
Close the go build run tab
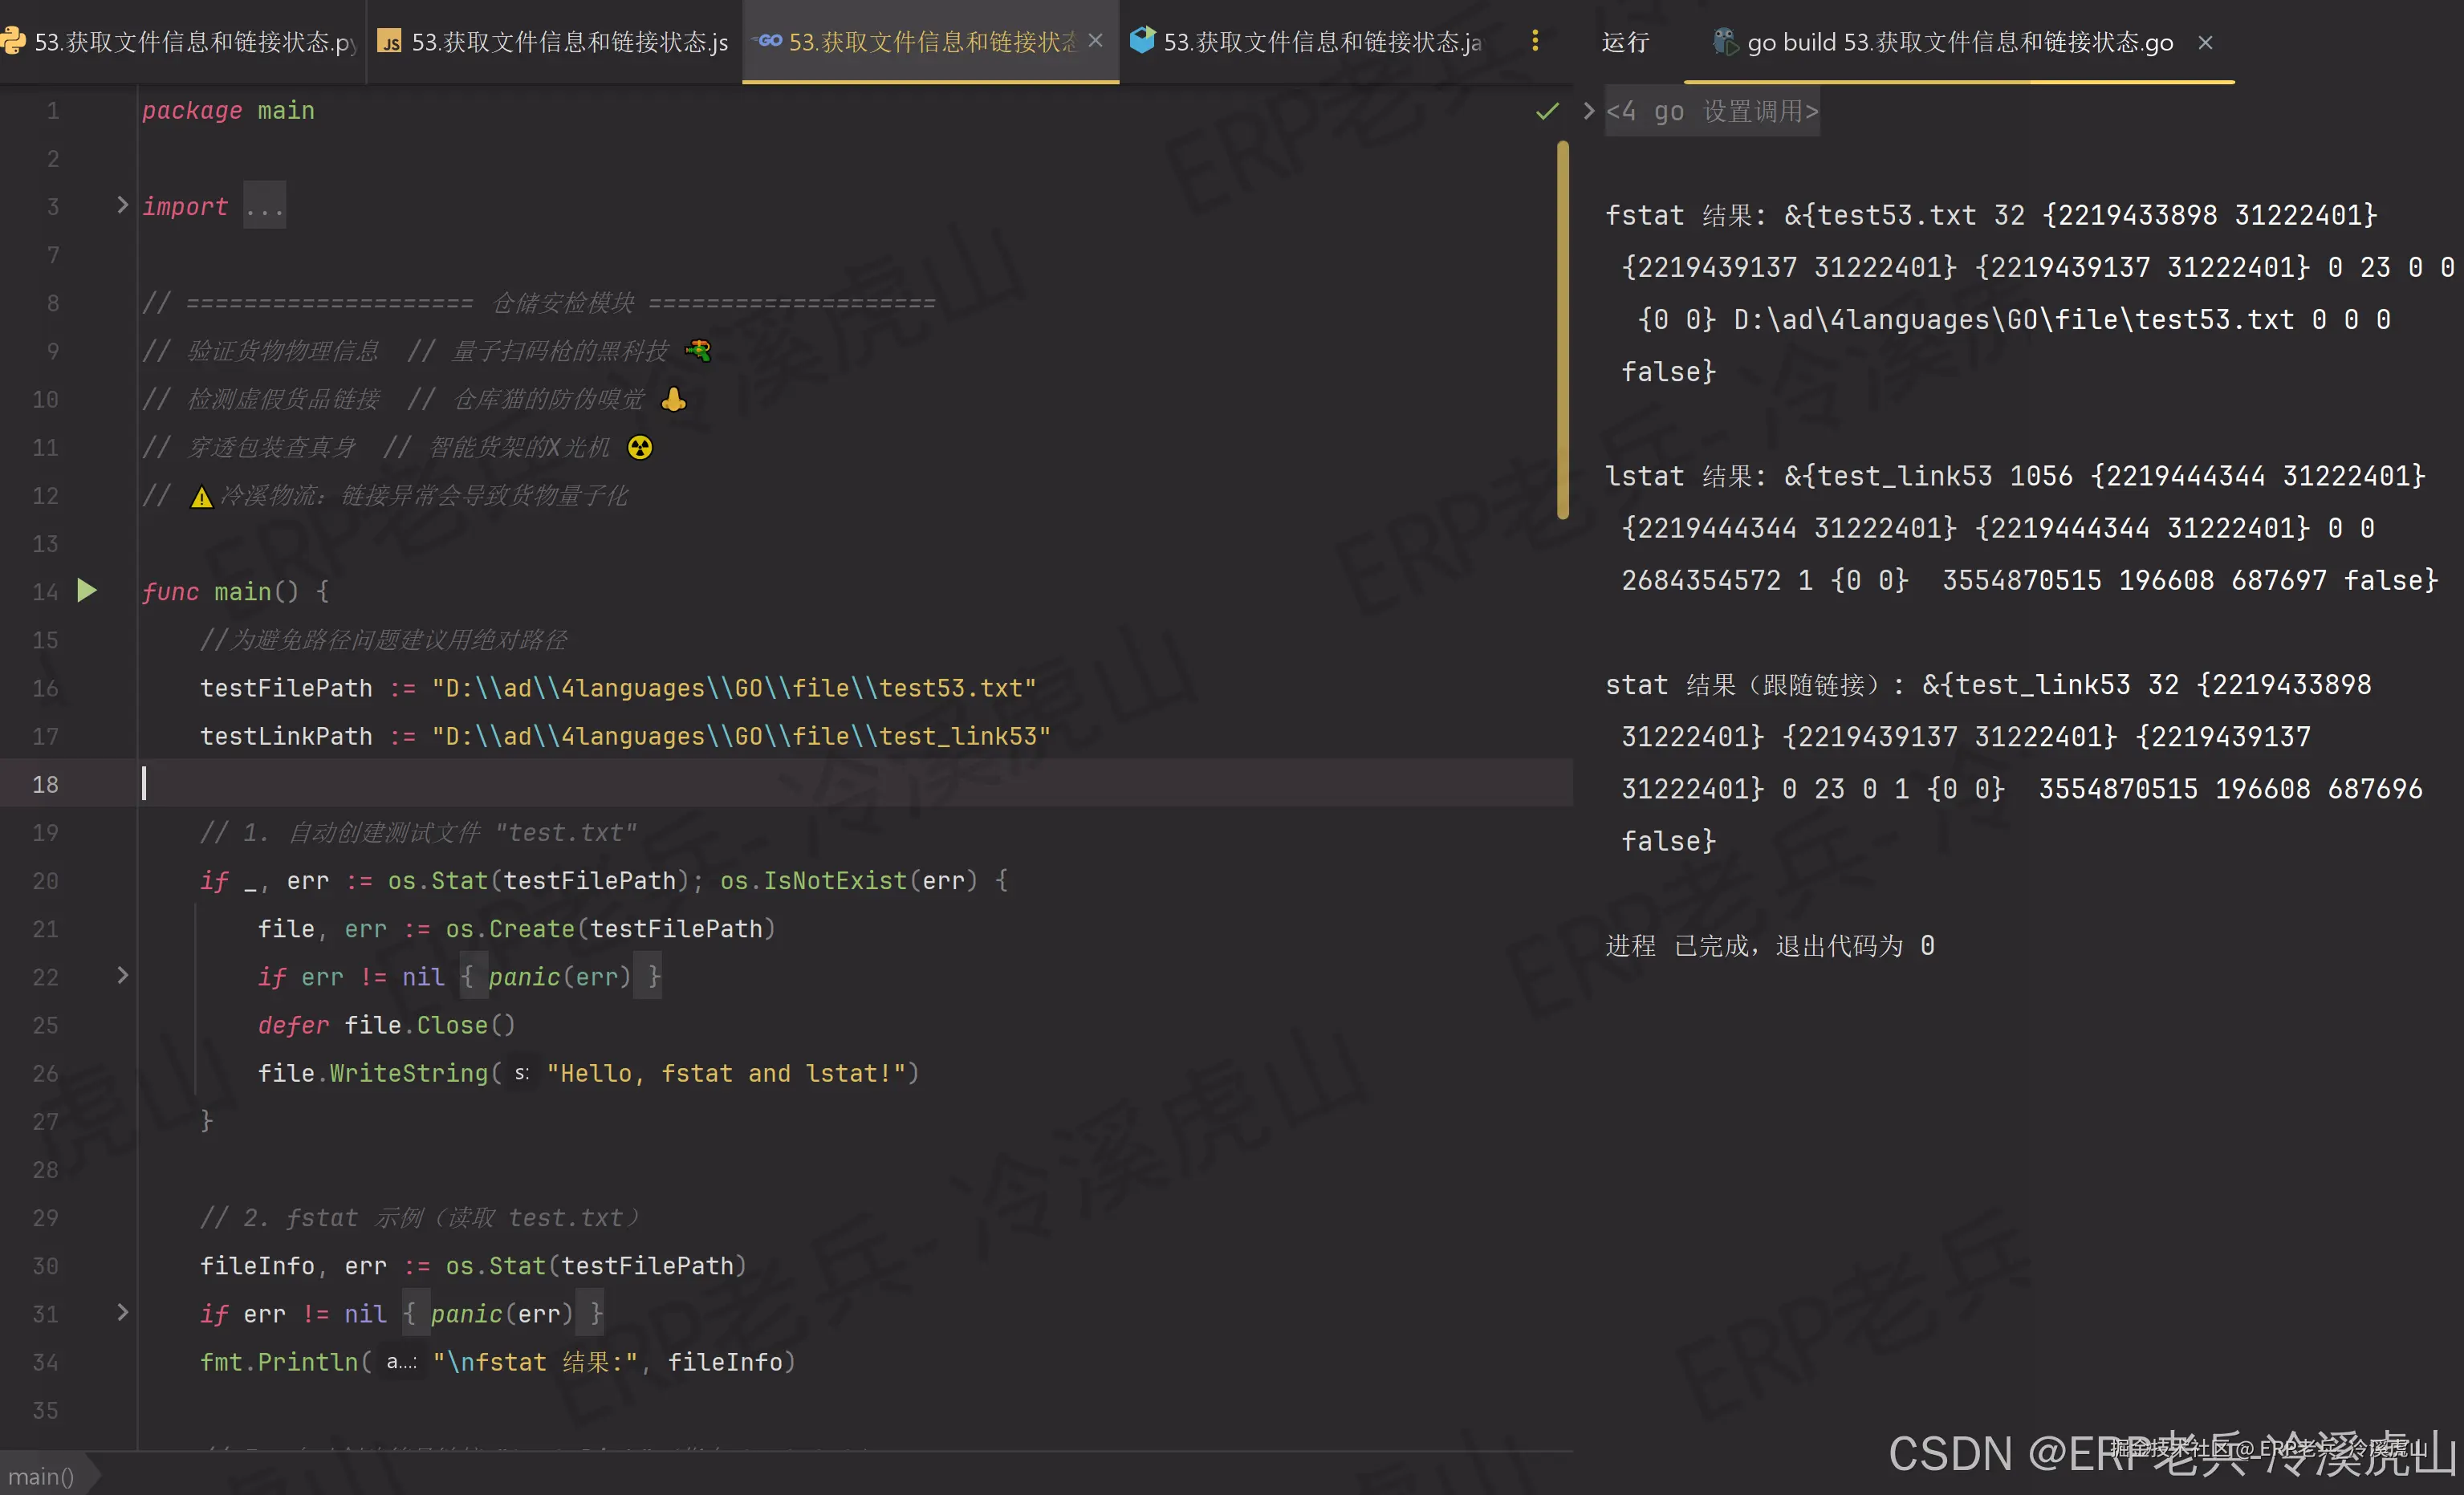point(2205,42)
